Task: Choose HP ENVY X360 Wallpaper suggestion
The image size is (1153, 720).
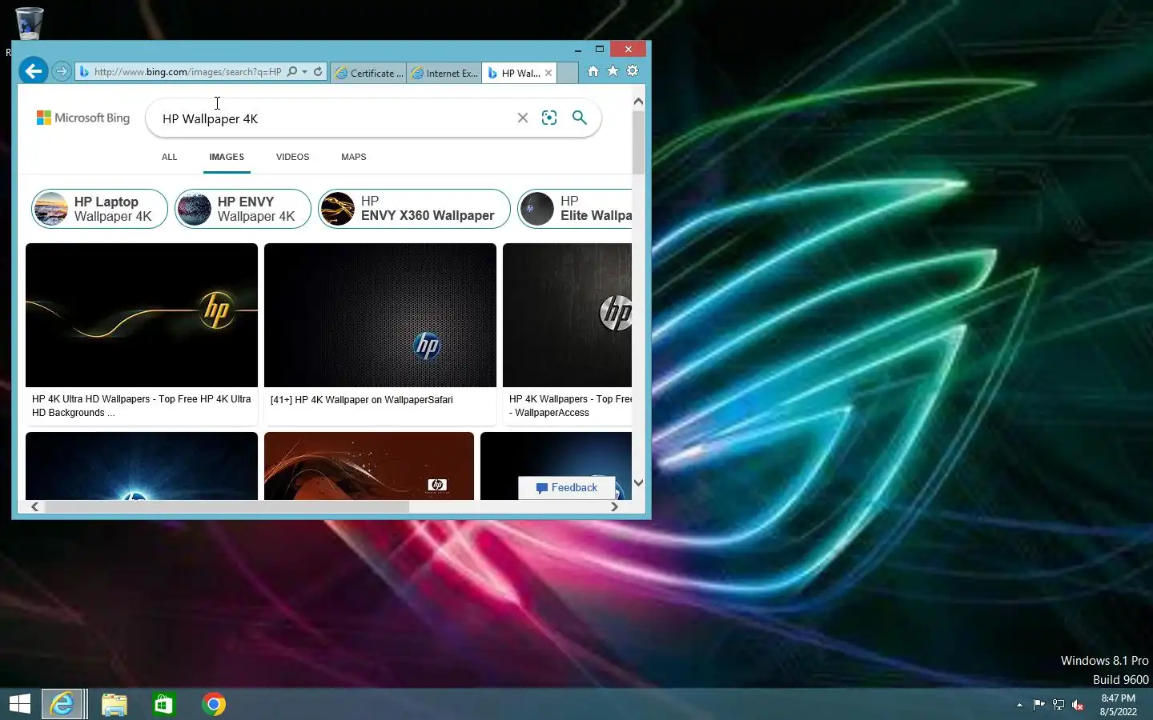Action: (x=414, y=209)
